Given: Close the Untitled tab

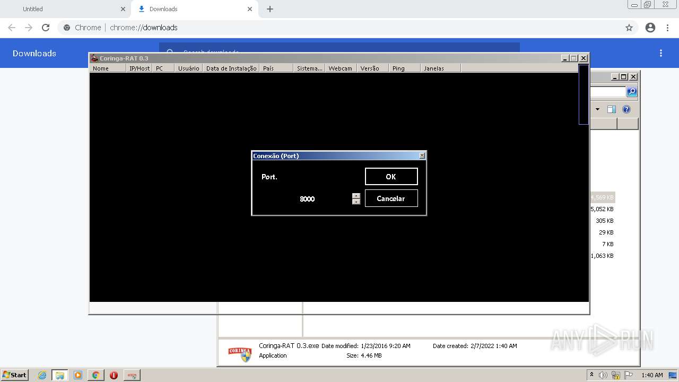Looking at the screenshot, I should click(x=123, y=9).
